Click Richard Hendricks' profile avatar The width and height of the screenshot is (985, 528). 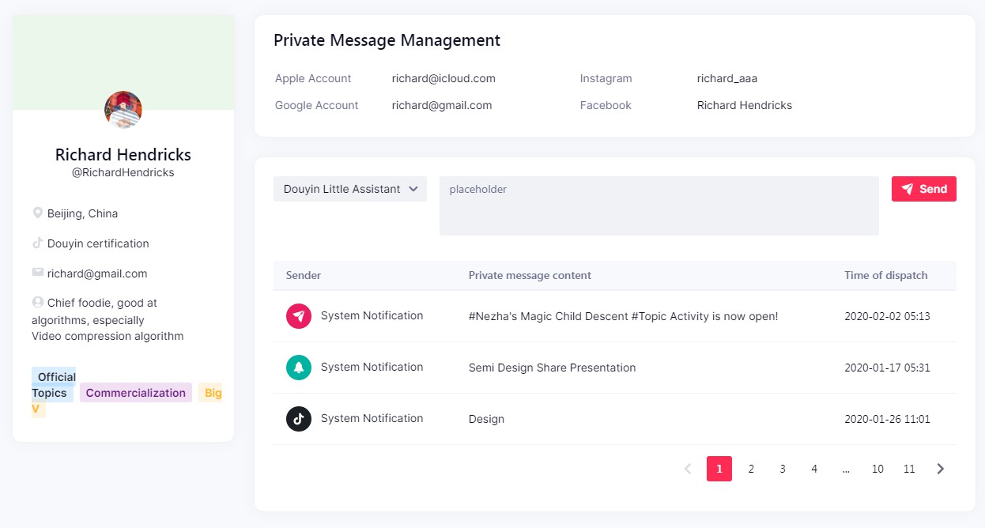[123, 110]
